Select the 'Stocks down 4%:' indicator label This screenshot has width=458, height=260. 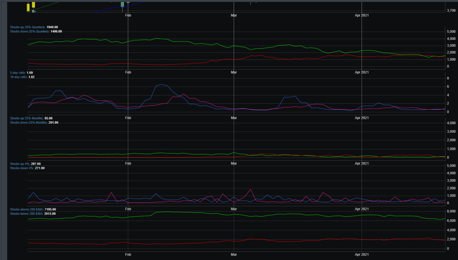[x=22, y=168]
